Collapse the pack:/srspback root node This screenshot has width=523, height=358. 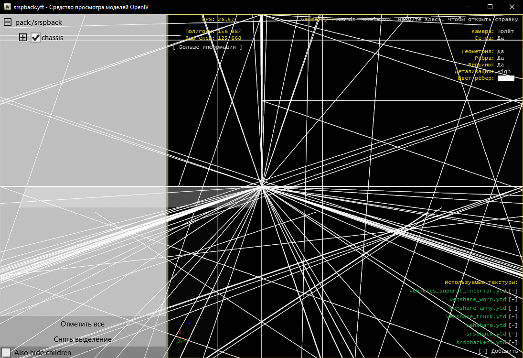point(8,22)
